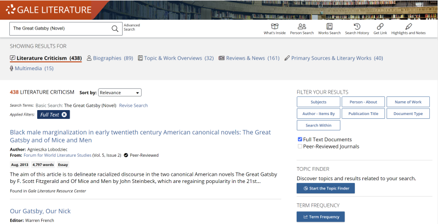The width and height of the screenshot is (438, 224).
Task: Open the Search Within filter
Action: [x=319, y=125]
